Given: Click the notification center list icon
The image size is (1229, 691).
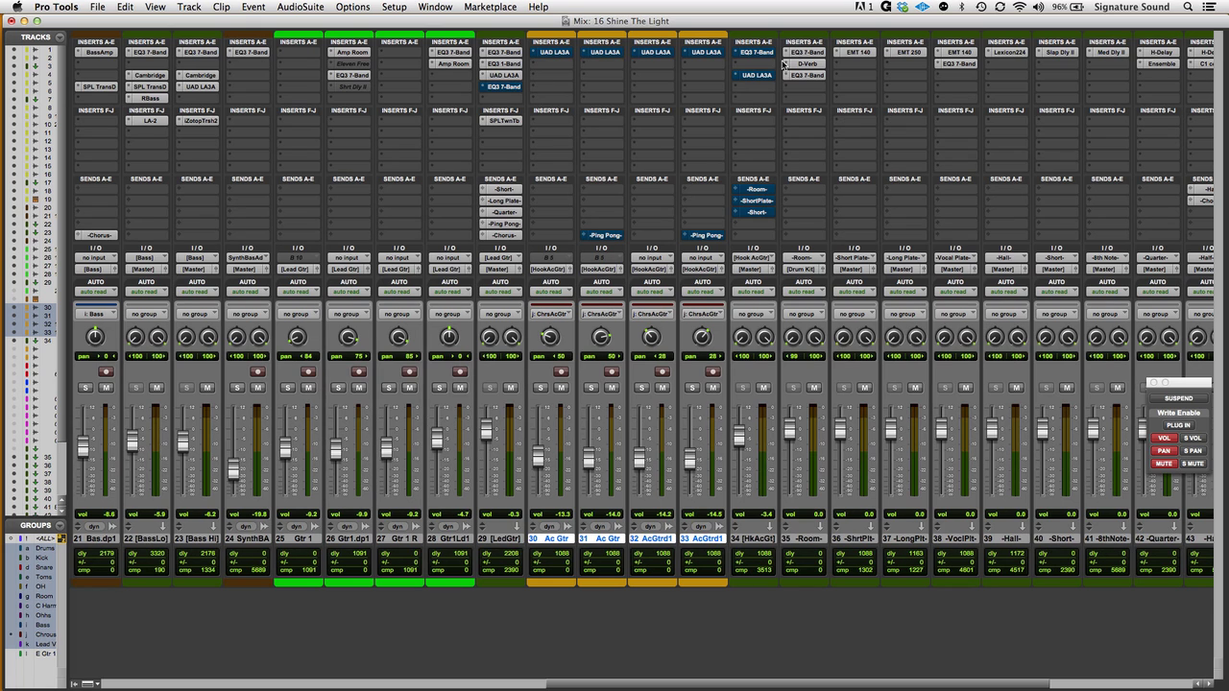Looking at the screenshot, I should pyautogui.click(x=1213, y=7).
